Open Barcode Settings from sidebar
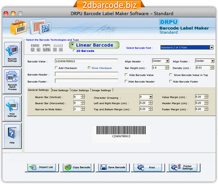The image size is (218, 184). click(x=12, y=54)
